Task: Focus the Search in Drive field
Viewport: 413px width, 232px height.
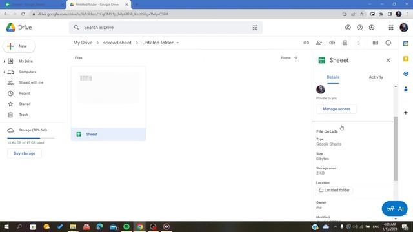Action: pyautogui.click(x=166, y=27)
